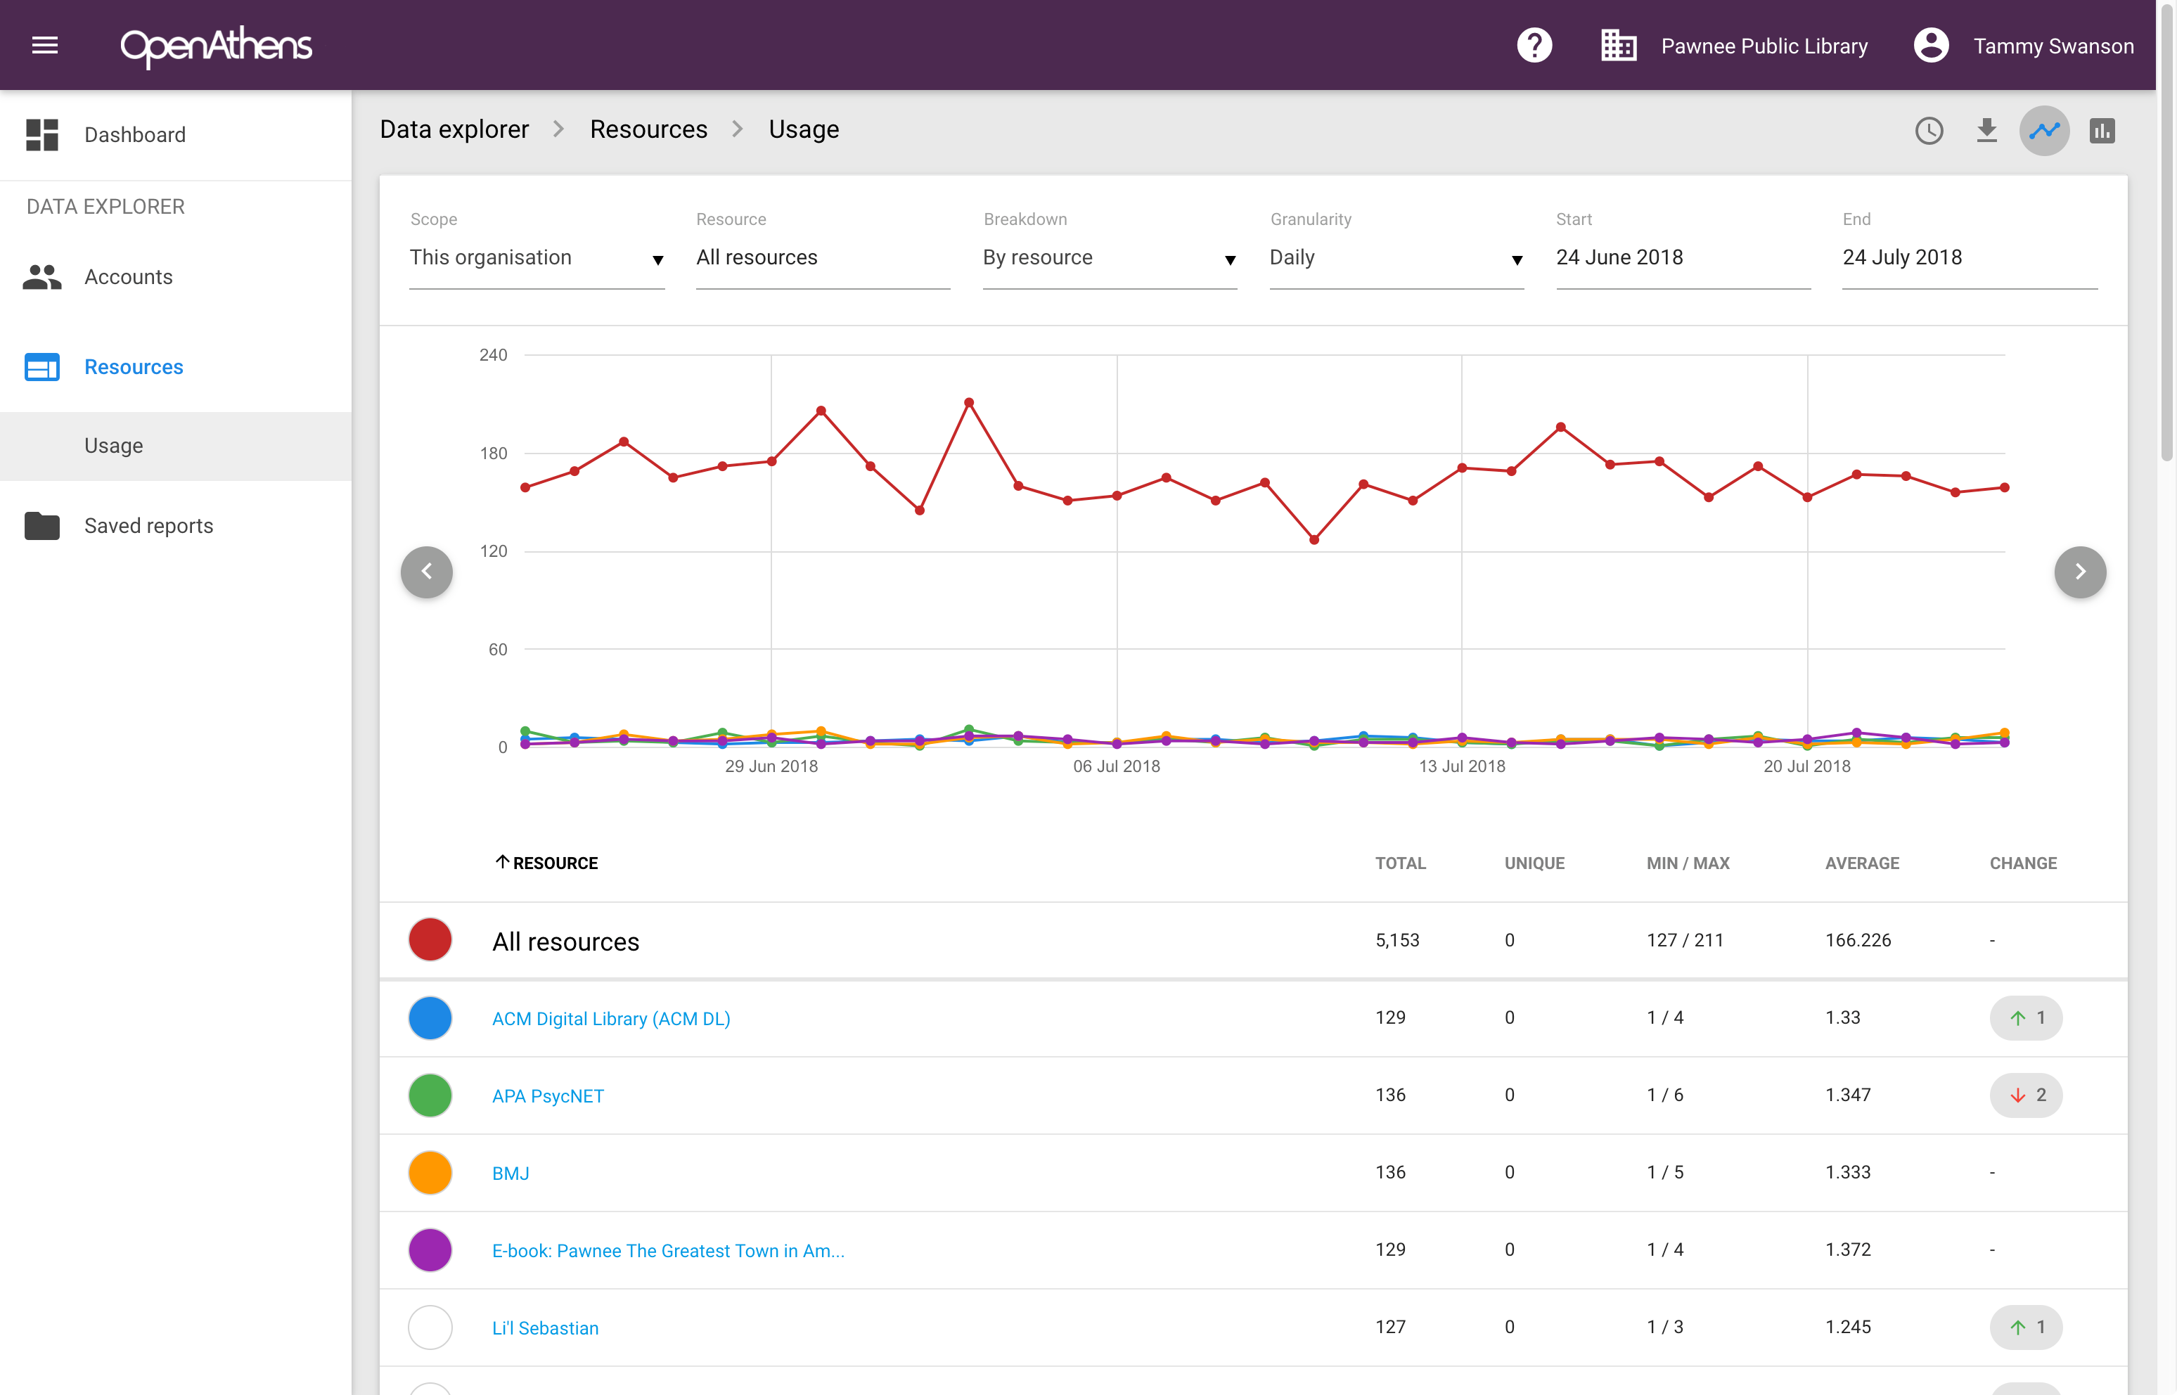Click the Data explorer breadcrumb
This screenshot has width=2177, height=1395.
pos(454,129)
